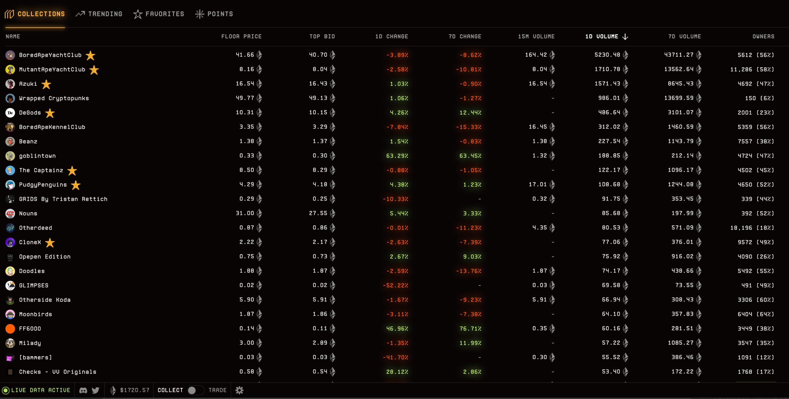Image resolution: width=789 pixels, height=399 pixels.
Task: Click Live Data Active status indicator
Action: [x=36, y=390]
